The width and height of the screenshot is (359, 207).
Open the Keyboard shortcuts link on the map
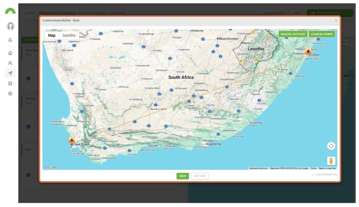click(258, 168)
